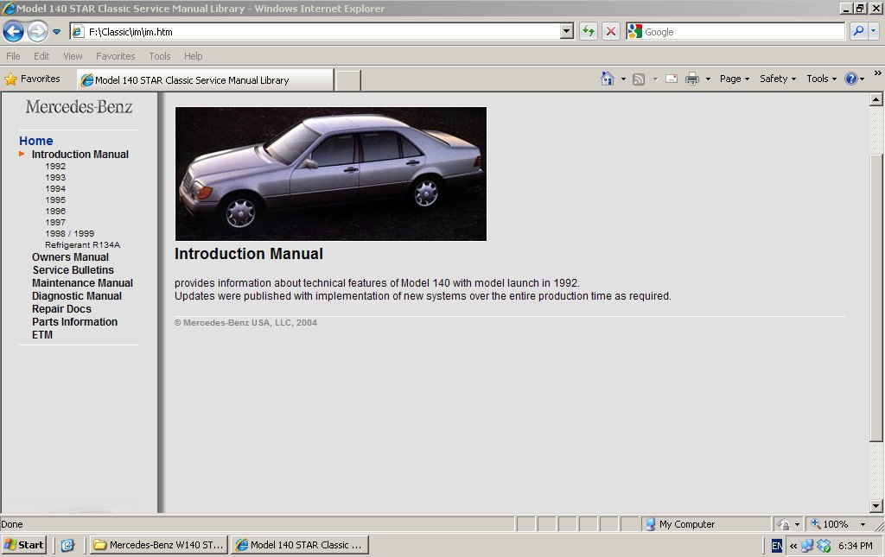Click the RSS feeds icon

point(639,79)
